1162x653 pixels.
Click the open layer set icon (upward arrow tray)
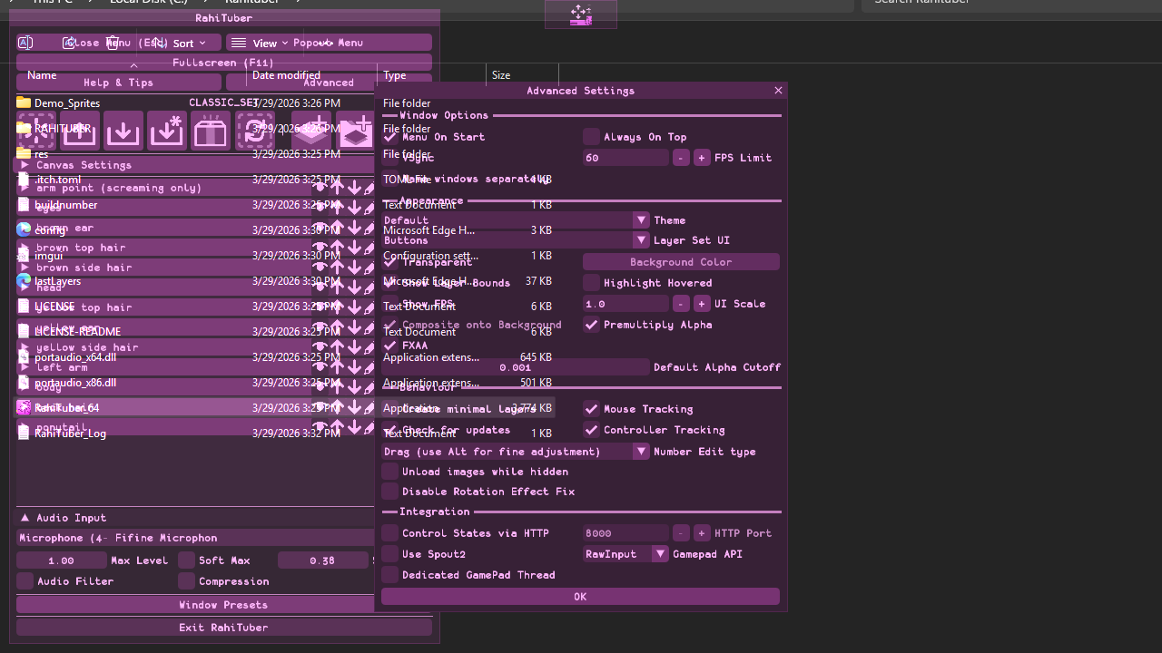[80, 132]
